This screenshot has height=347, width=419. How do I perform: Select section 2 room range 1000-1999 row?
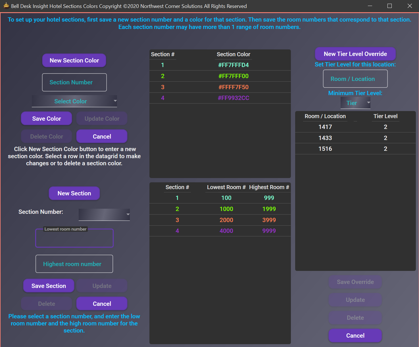[x=220, y=209]
